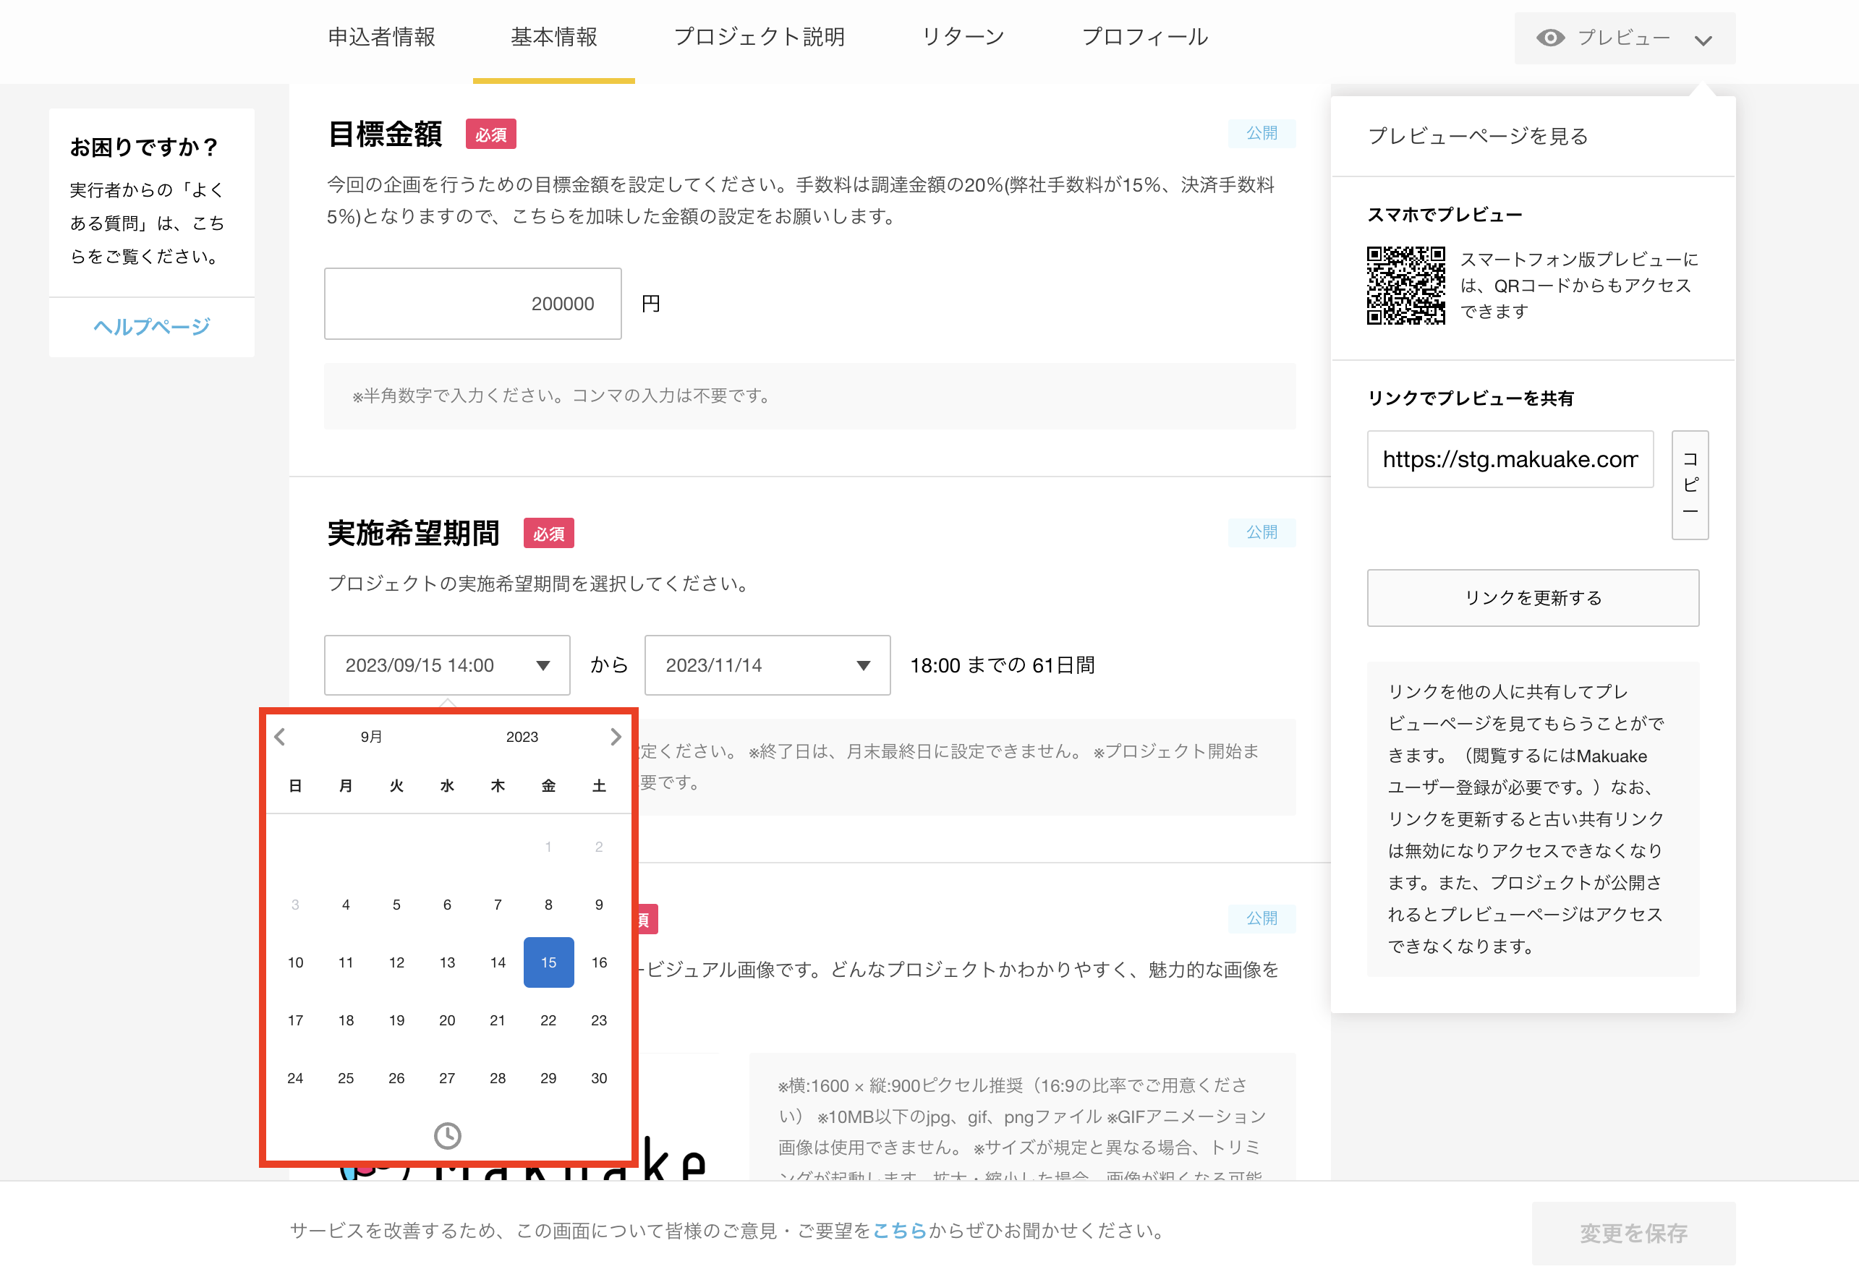Click the 目標金額 input with 200000
Viewport: 1859px width, 1277px height.
click(472, 303)
